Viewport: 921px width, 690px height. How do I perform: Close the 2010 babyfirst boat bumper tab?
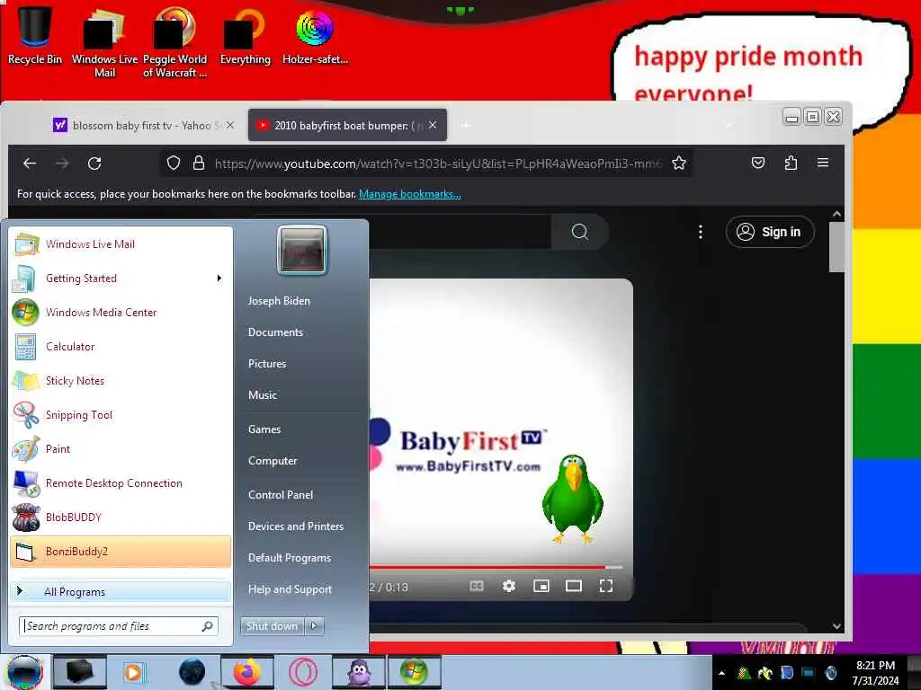(x=433, y=125)
